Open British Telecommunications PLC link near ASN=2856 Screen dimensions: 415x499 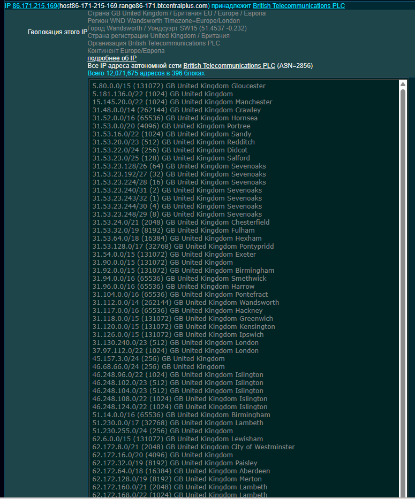229,66
